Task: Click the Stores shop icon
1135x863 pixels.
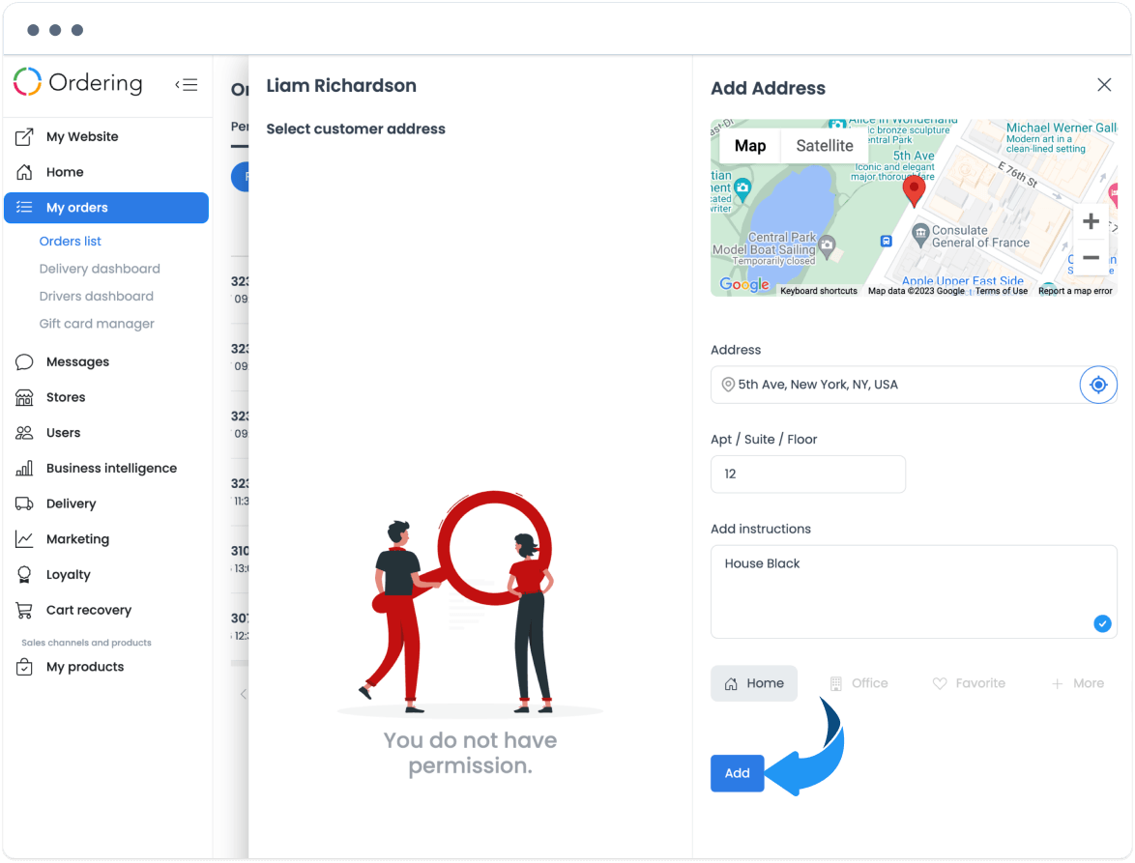Action: click(24, 397)
